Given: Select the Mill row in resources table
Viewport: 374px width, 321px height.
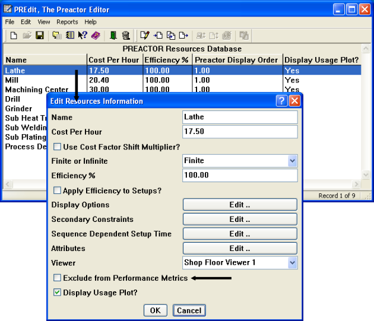Looking at the screenshot, I should (x=182, y=80).
